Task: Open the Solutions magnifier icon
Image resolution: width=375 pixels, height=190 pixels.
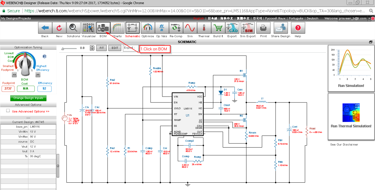Action: (x=73, y=28)
